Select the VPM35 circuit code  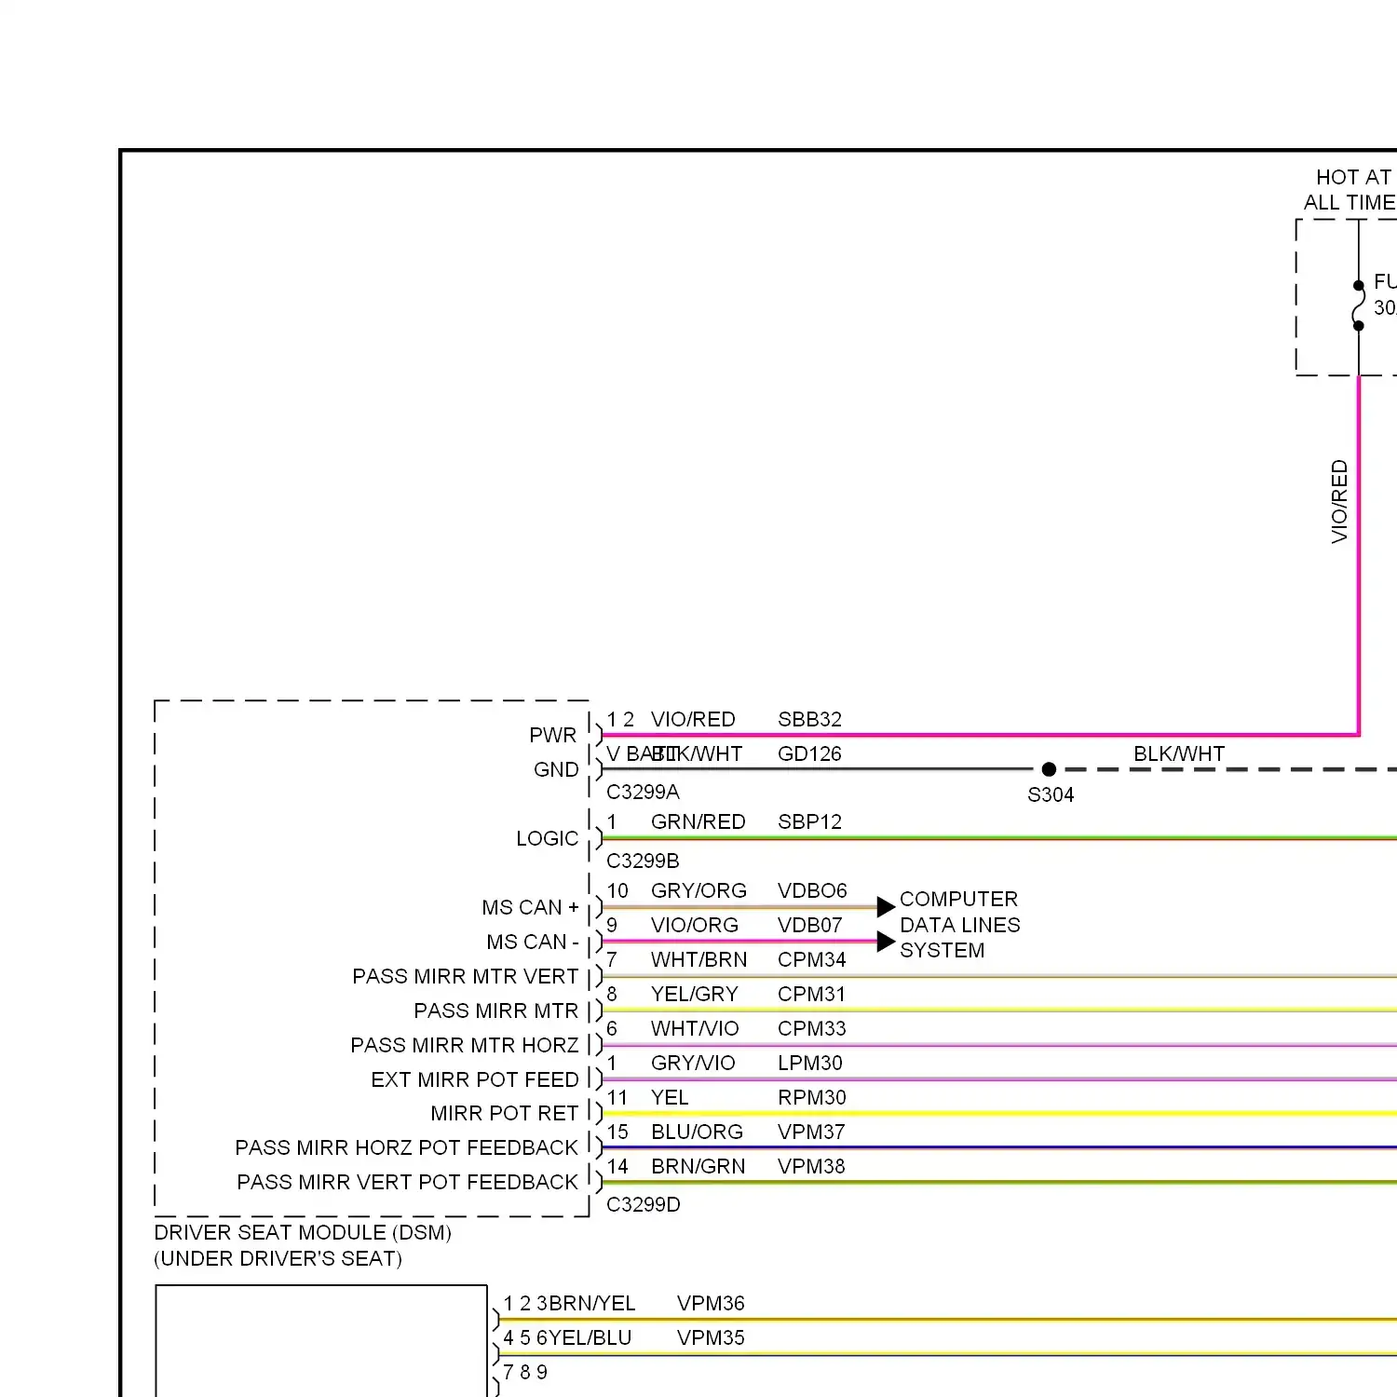[x=711, y=1337]
